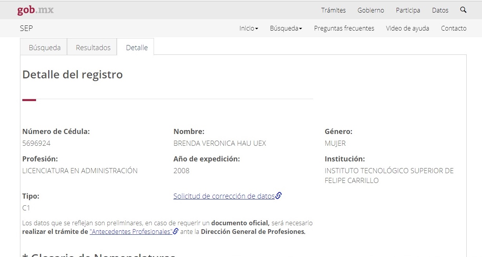Select Participa in the top navigation
The image size is (482, 257).
click(x=408, y=11)
